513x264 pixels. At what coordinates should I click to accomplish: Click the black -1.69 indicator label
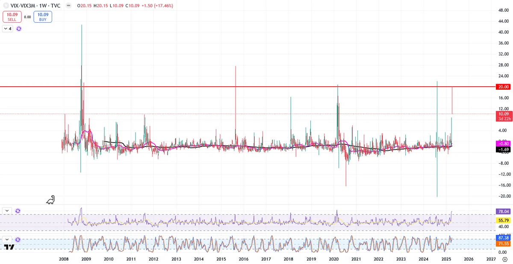(504, 150)
